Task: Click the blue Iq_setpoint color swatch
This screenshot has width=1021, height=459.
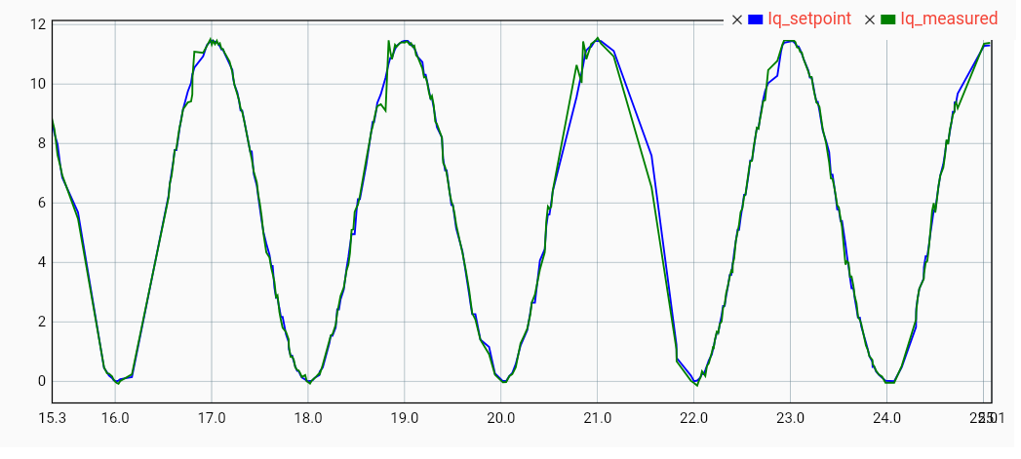Action: click(x=755, y=19)
